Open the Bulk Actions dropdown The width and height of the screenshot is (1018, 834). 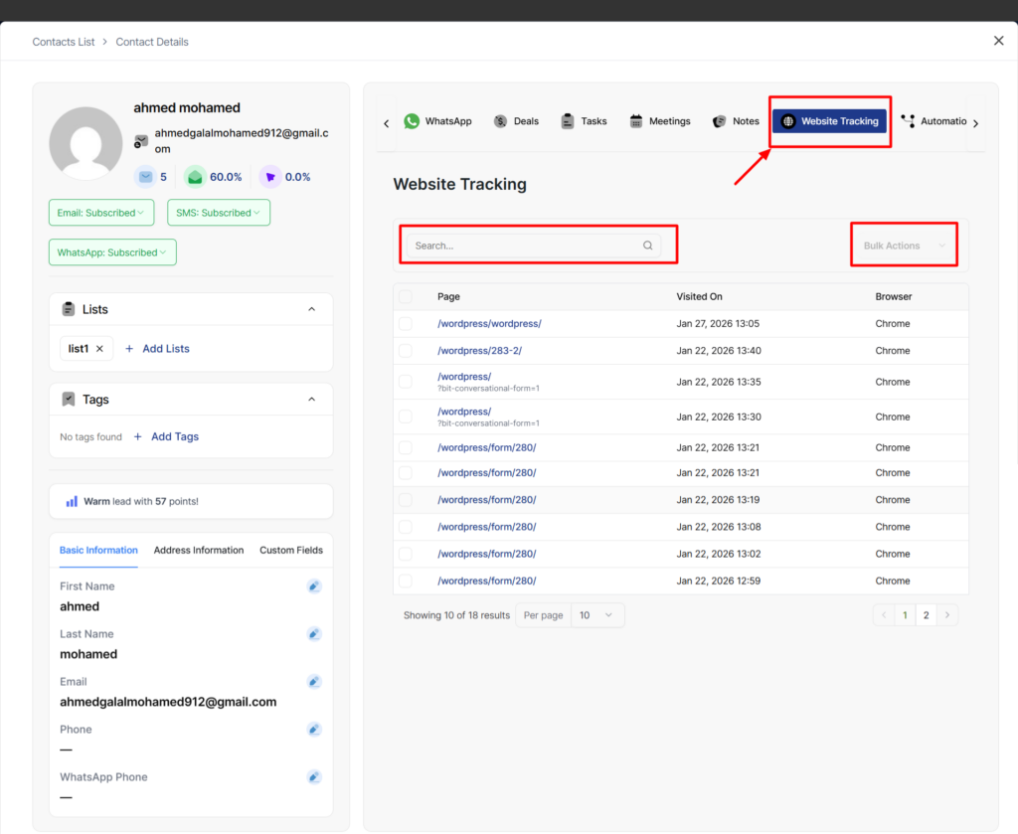(x=904, y=246)
